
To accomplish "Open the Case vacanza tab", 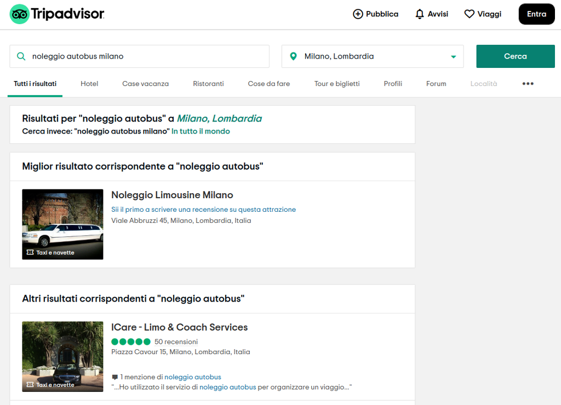I will (145, 84).
